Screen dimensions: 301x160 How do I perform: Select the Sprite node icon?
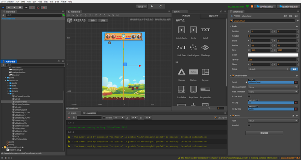click(193, 30)
